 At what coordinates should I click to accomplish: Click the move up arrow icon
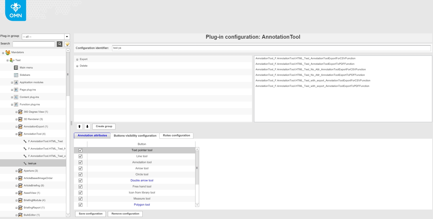(x=79, y=127)
